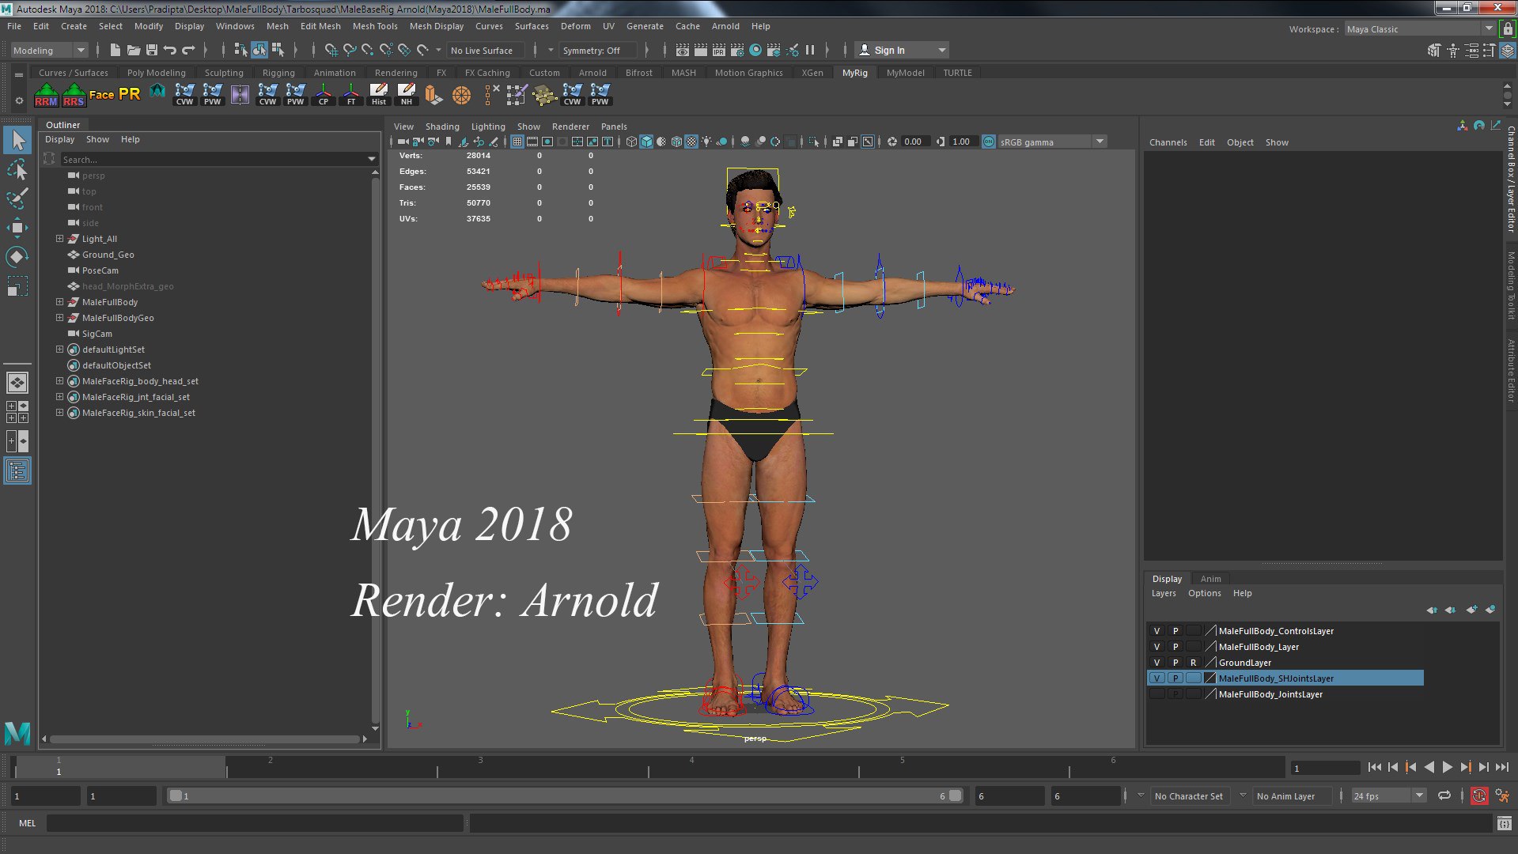The image size is (1518, 854).
Task: Toggle the auto keyframe button
Action: tap(1478, 795)
